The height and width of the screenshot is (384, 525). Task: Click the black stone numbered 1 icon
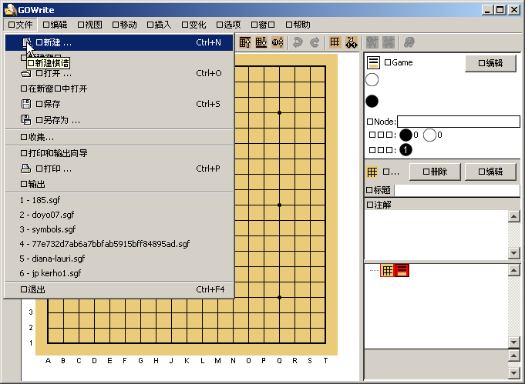tap(406, 150)
